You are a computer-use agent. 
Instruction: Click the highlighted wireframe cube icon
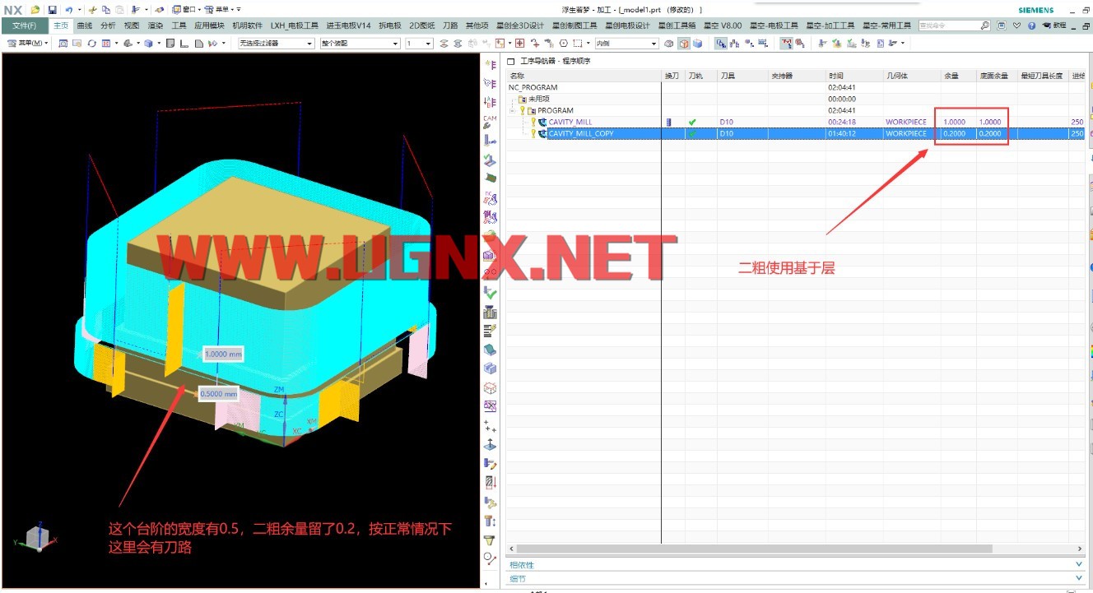pos(683,43)
